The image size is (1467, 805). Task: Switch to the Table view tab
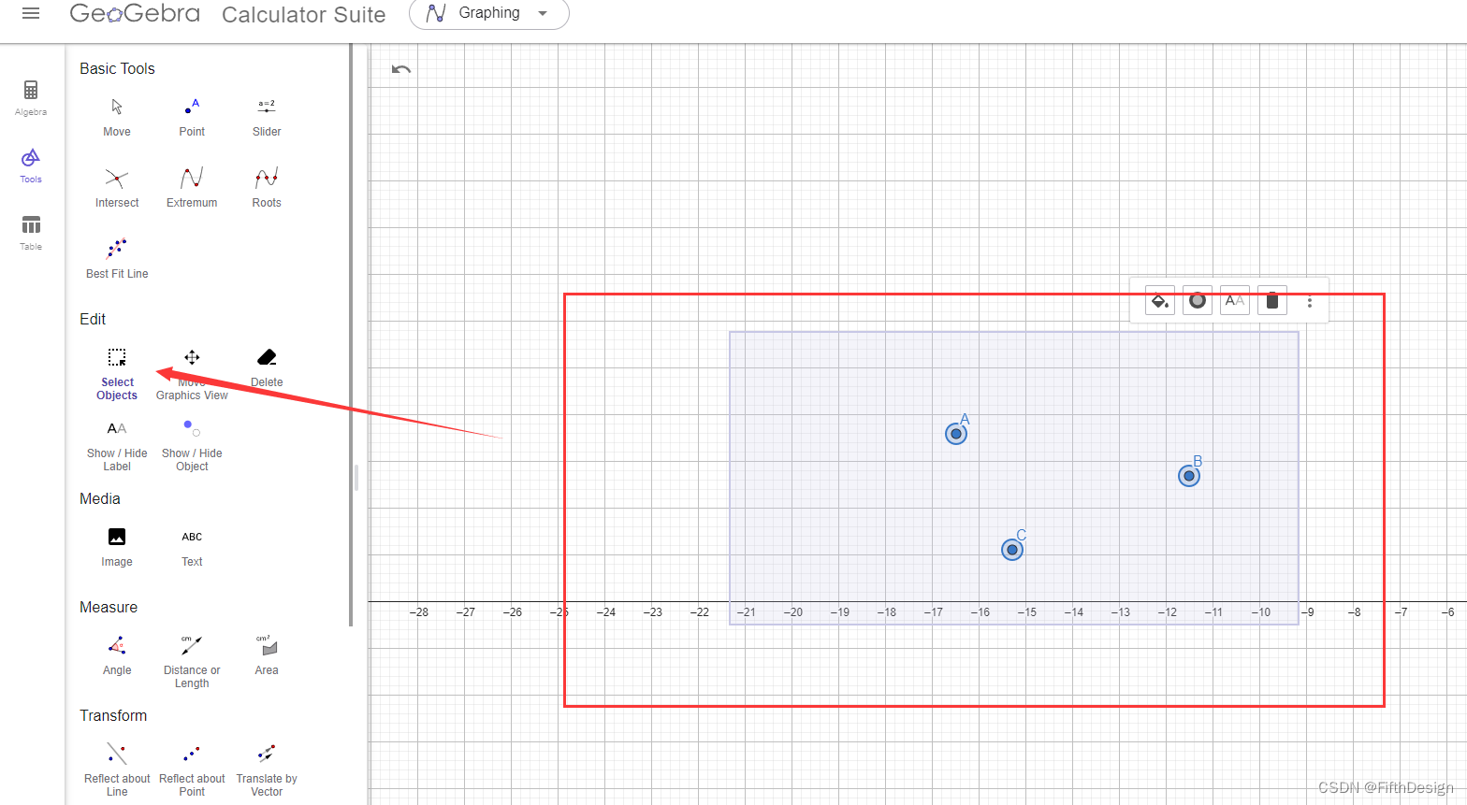(31, 233)
